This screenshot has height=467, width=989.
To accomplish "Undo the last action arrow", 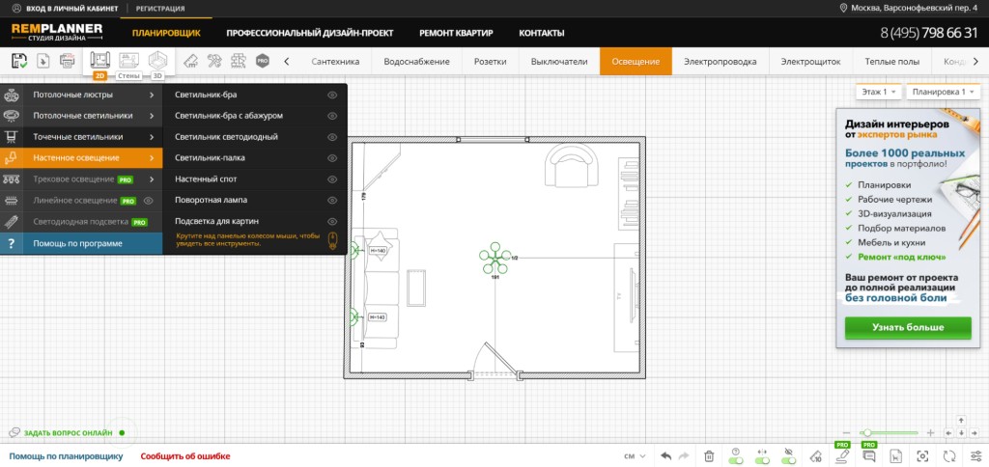I will 666,455.
